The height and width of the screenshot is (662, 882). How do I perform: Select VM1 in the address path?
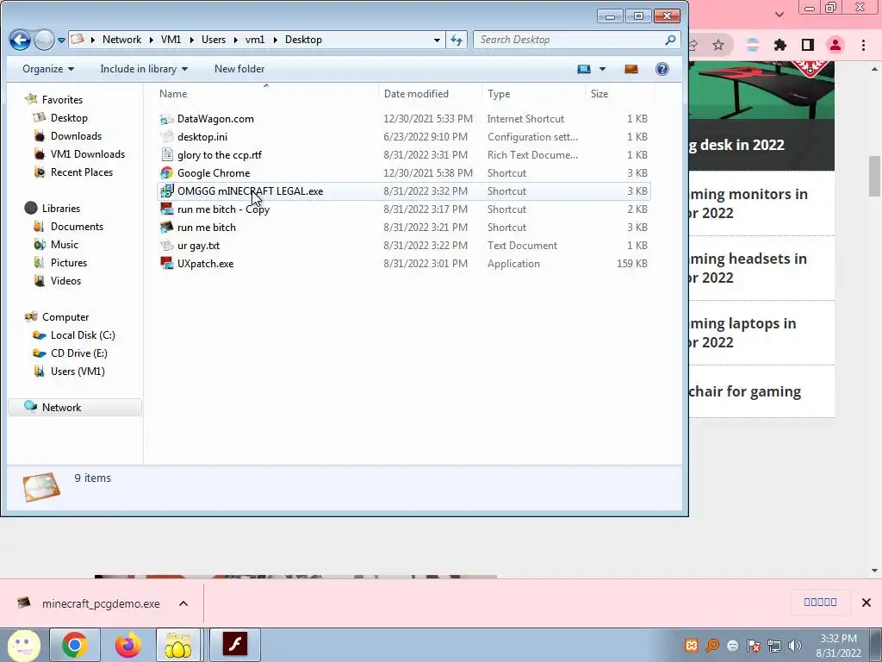coord(171,40)
